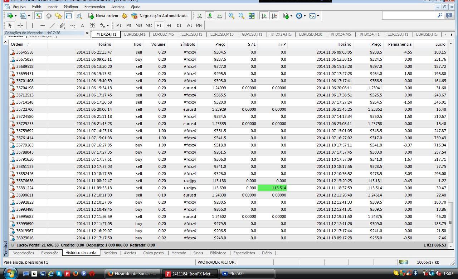Open the Arquivo menu
The height and width of the screenshot is (279, 458).
19,7
